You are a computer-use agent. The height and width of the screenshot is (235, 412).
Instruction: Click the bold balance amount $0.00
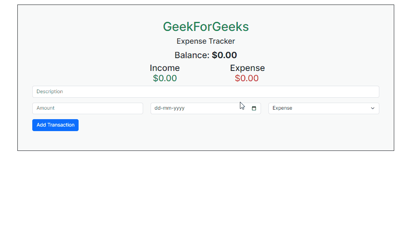click(224, 55)
